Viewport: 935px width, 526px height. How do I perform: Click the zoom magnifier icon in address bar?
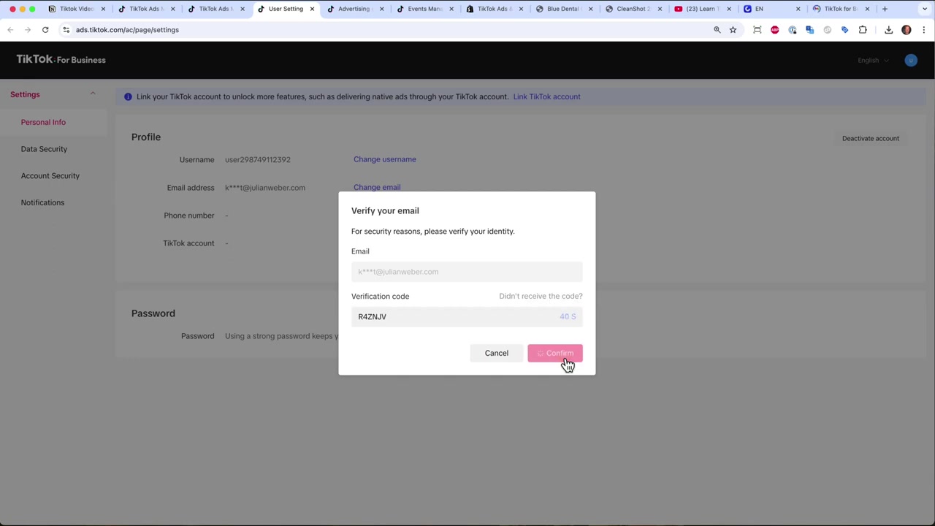[x=717, y=30]
